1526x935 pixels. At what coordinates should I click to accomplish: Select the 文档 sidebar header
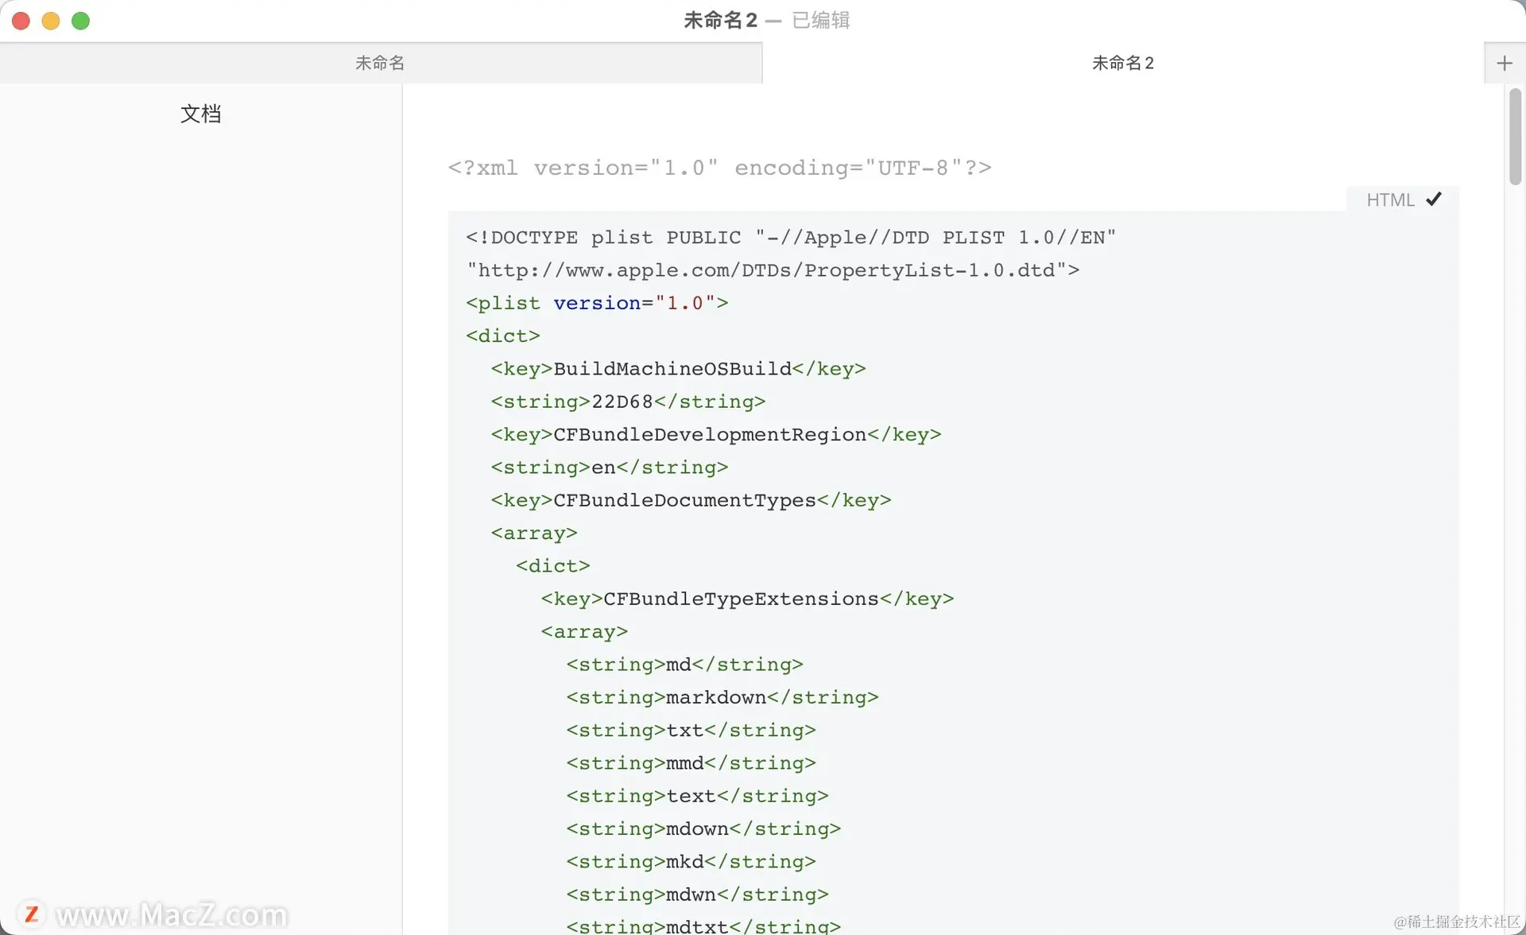(x=202, y=114)
